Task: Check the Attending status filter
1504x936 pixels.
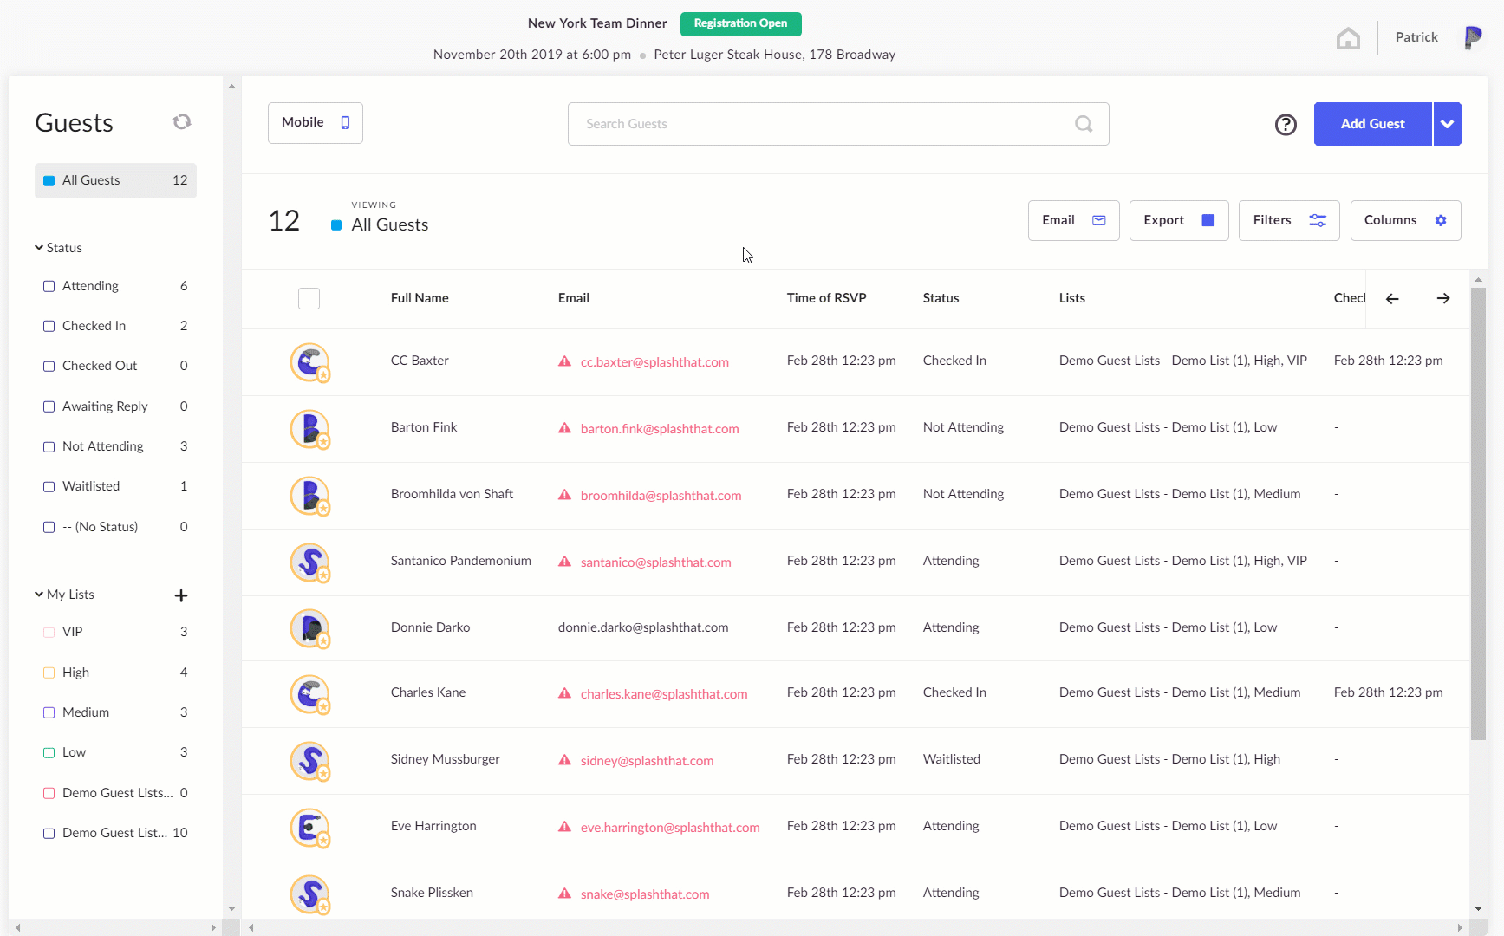Action: click(49, 286)
